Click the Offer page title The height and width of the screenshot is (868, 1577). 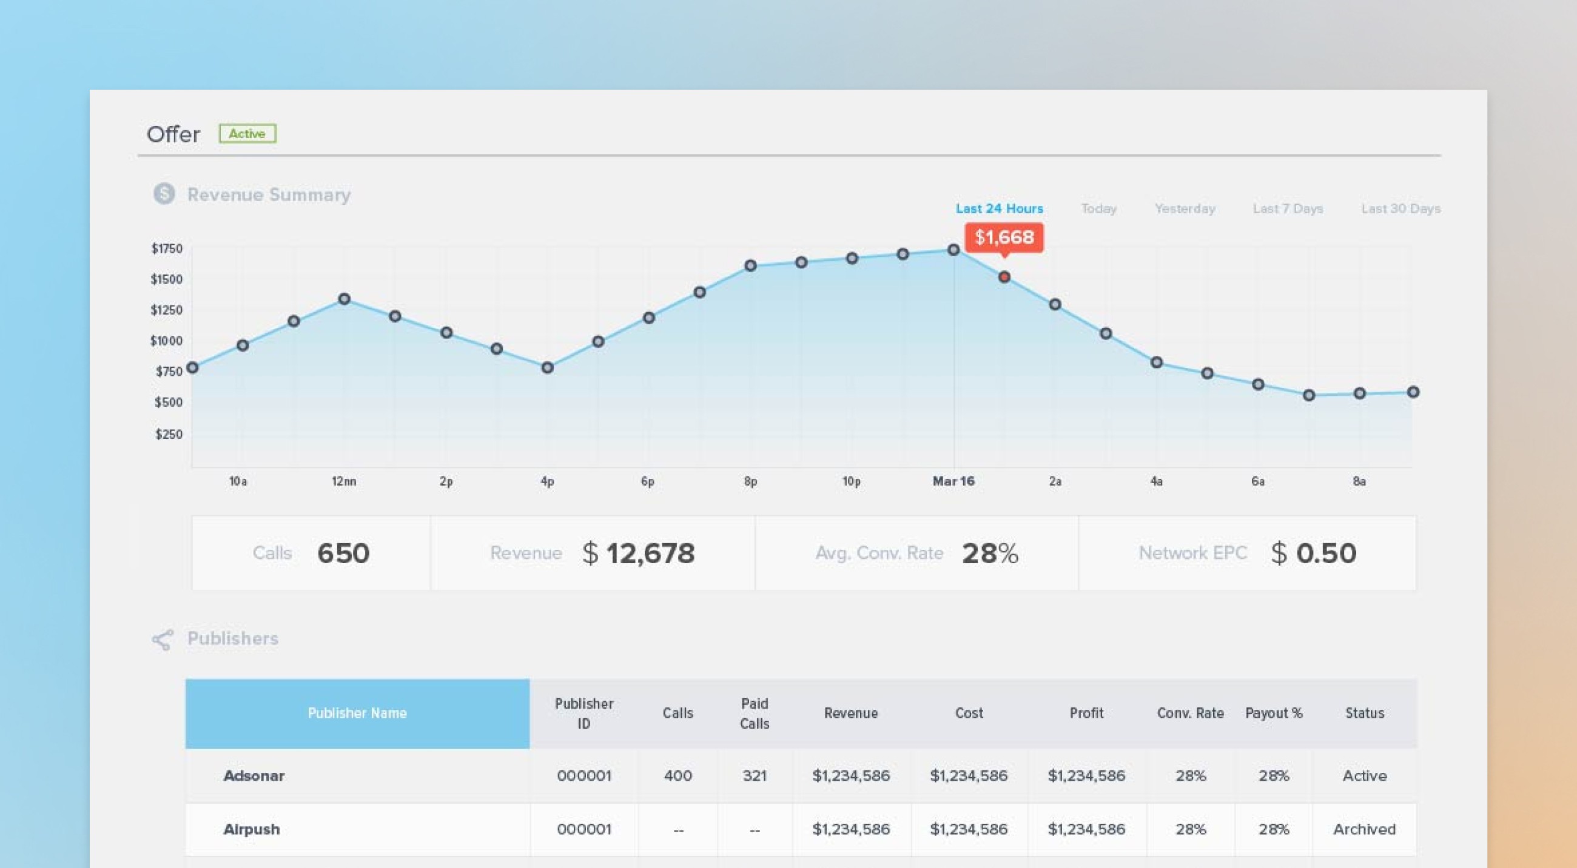pos(173,134)
